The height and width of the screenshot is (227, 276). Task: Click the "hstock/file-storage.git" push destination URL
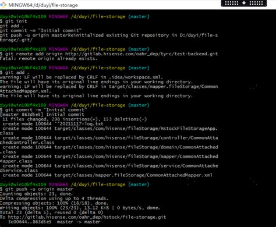(87, 217)
